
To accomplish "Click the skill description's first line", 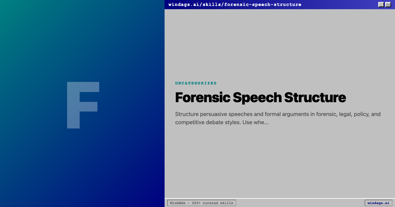I will [x=277, y=114].
